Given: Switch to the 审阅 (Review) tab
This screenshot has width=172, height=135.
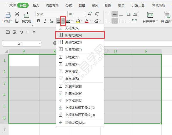Looking at the screenshot, I should click(95, 5).
